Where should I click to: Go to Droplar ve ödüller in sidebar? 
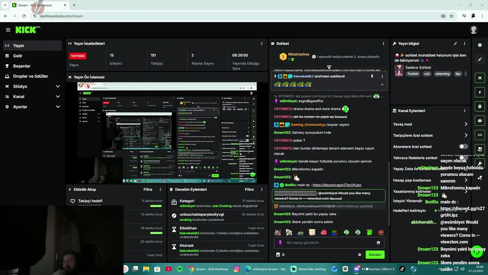(x=32, y=76)
